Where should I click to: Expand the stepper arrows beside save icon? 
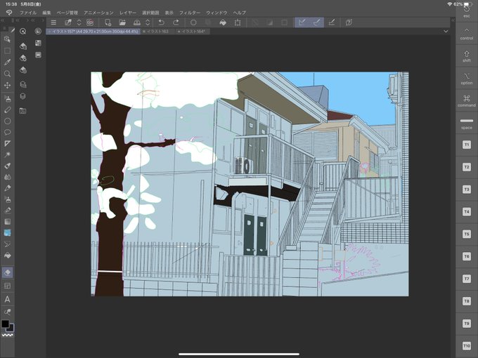[x=148, y=22]
